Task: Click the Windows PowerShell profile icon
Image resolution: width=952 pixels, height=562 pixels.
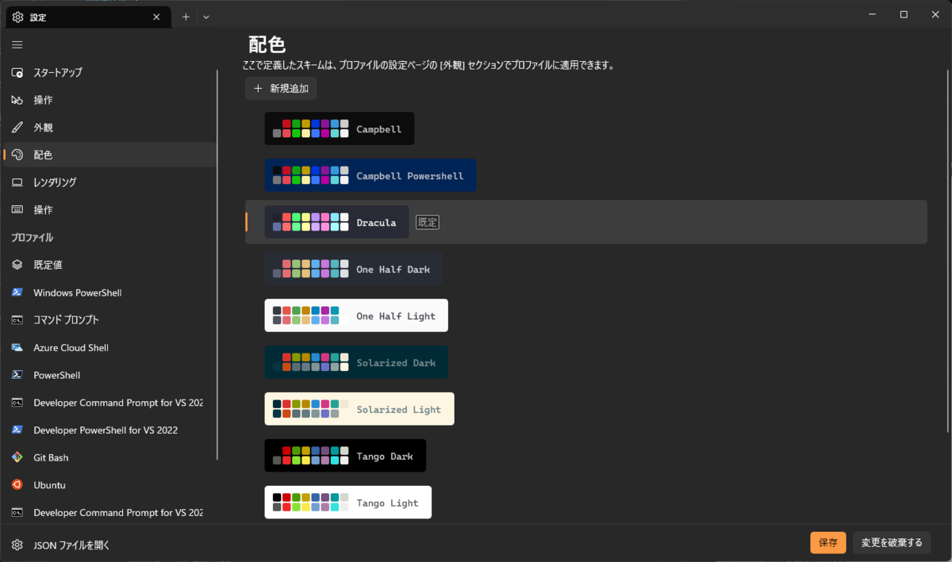Action: (x=17, y=292)
